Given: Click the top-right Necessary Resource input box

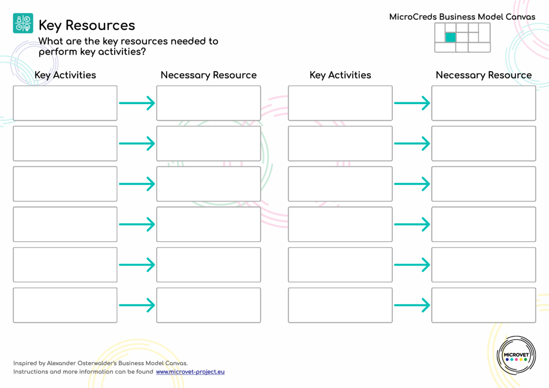Looking at the screenshot, I should pyautogui.click(x=483, y=103).
